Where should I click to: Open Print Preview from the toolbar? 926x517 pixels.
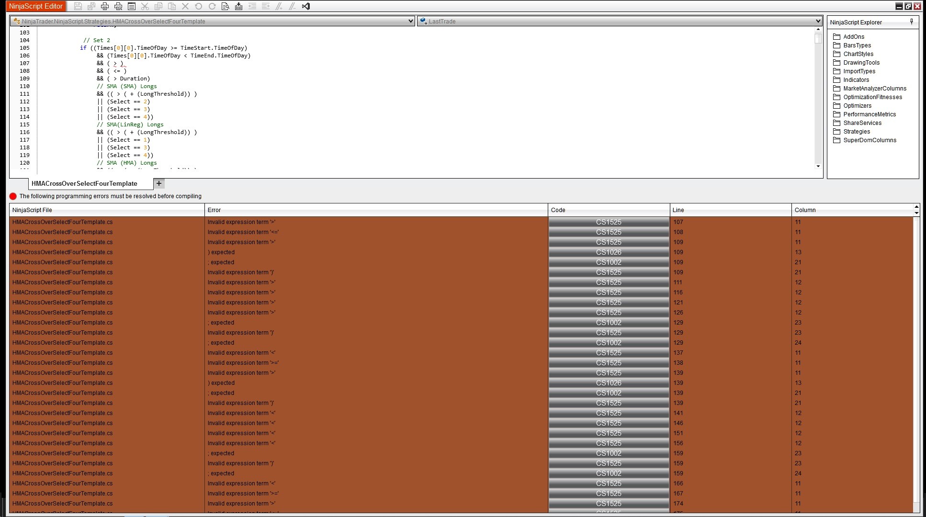click(x=118, y=6)
